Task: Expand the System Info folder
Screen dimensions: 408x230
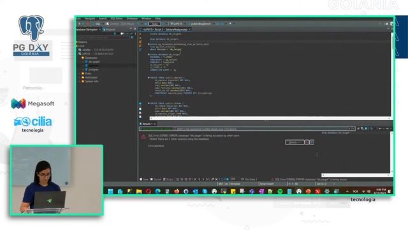Action: coord(80,81)
